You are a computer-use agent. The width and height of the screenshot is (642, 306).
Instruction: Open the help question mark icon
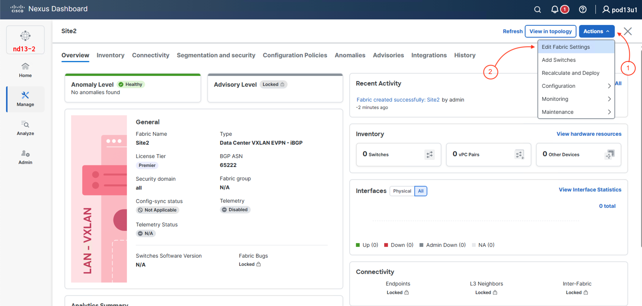click(x=583, y=10)
